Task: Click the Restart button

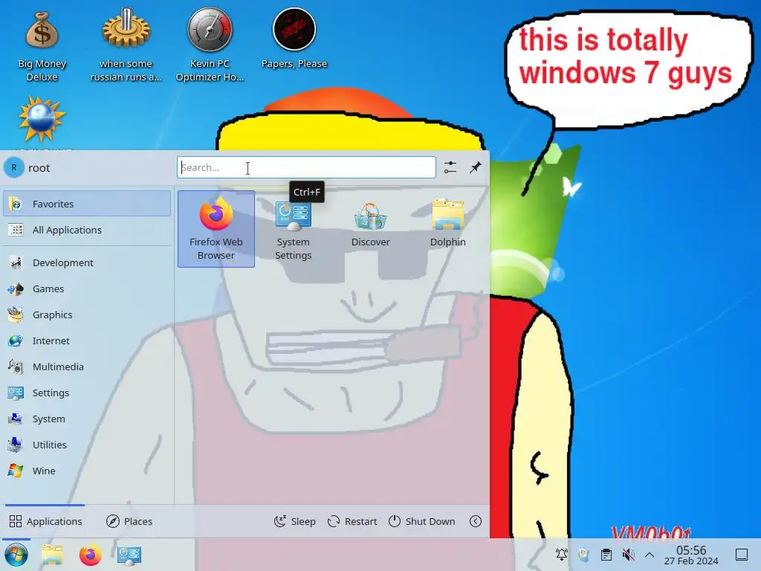Action: pos(352,521)
